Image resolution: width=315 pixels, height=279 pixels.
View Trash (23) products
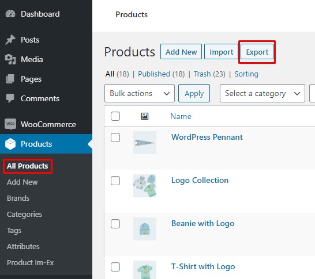[x=209, y=74]
